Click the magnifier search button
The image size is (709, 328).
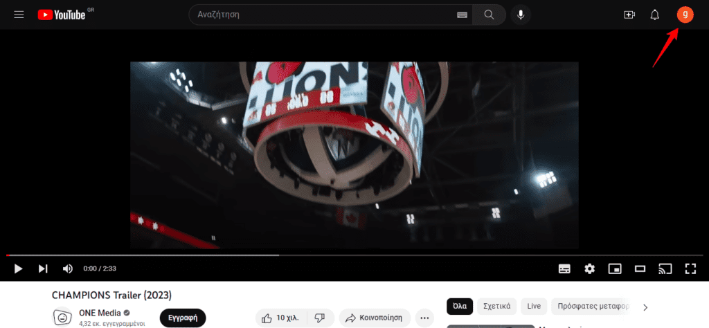pyautogui.click(x=490, y=15)
